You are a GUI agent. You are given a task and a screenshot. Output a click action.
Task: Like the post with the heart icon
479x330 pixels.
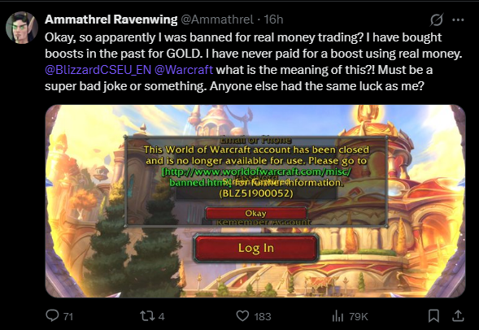pyautogui.click(x=242, y=316)
